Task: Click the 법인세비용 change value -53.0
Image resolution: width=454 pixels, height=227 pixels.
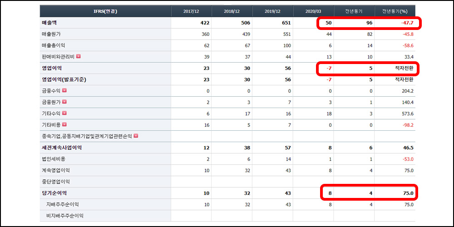Action: (x=408, y=159)
